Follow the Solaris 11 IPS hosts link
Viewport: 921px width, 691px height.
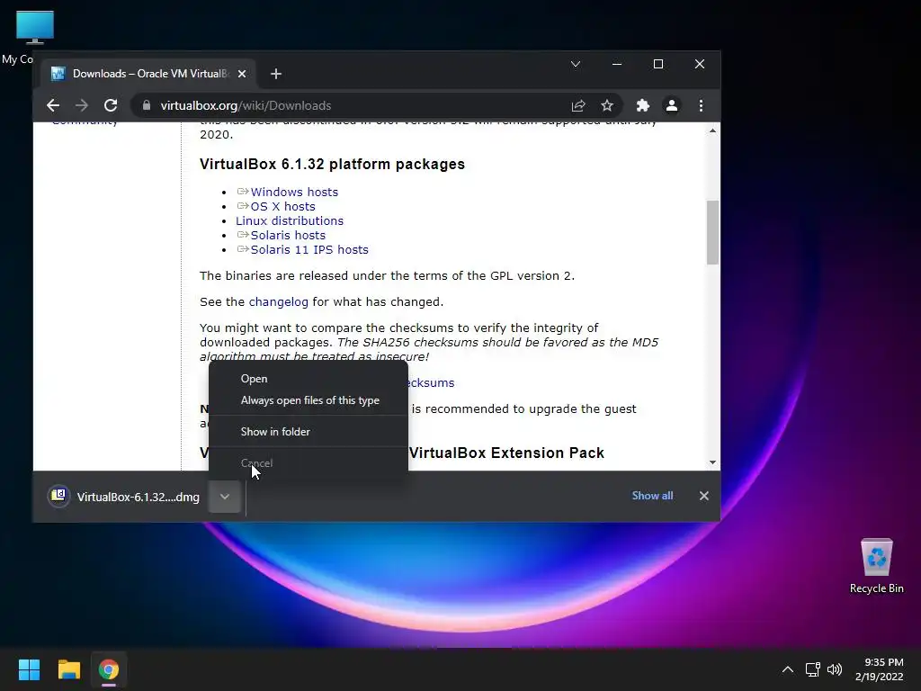pos(309,250)
